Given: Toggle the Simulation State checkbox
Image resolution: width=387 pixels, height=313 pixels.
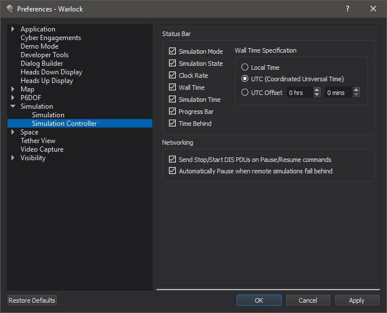Looking at the screenshot, I should coord(172,63).
